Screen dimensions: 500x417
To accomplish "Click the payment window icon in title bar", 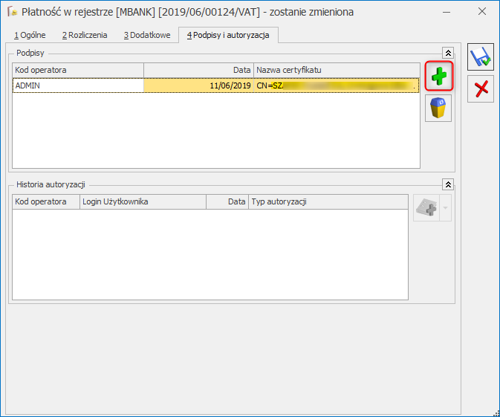I will (x=13, y=12).
